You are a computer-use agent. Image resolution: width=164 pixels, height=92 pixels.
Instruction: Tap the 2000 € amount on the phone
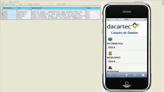[x=112, y=61]
